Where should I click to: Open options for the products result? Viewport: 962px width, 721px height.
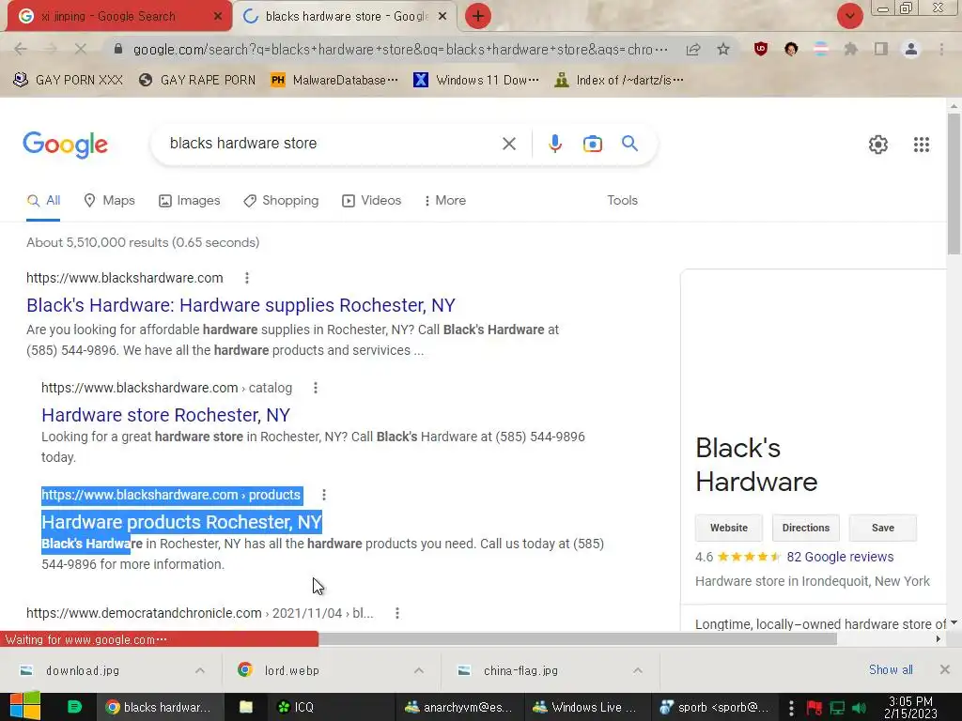coord(324,495)
